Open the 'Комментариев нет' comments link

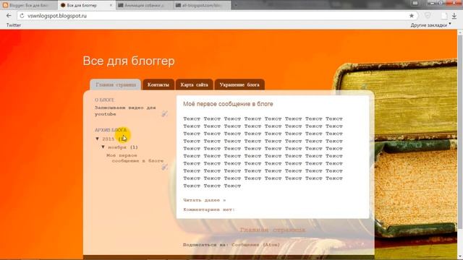(x=208, y=209)
